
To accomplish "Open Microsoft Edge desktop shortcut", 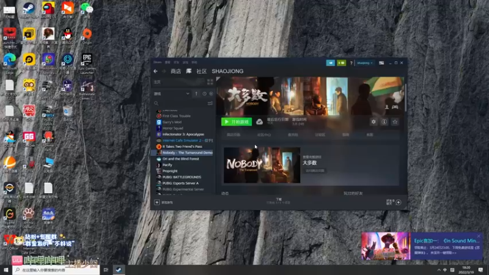I will pos(10,64).
